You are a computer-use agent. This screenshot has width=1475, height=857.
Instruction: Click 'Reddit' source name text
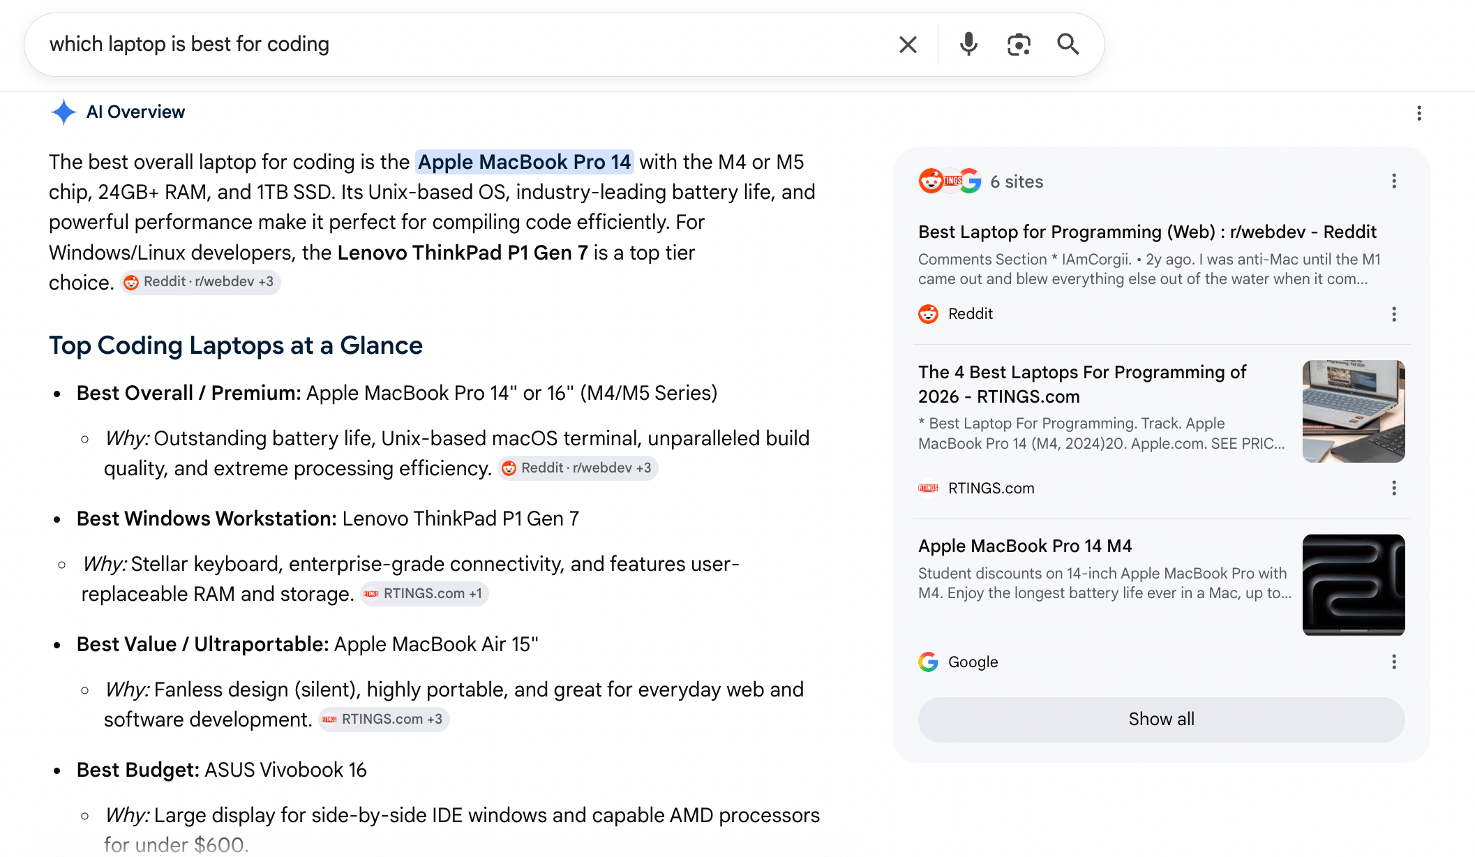coord(970,314)
